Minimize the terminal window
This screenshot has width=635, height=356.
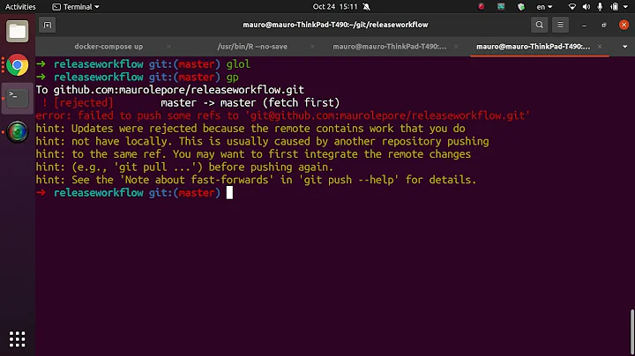tap(584, 25)
